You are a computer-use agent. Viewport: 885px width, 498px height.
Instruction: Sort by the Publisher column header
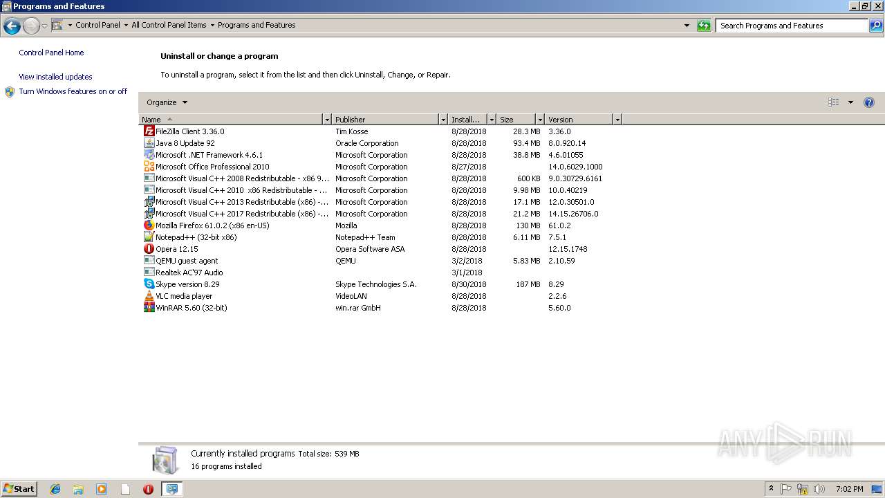tap(386, 120)
